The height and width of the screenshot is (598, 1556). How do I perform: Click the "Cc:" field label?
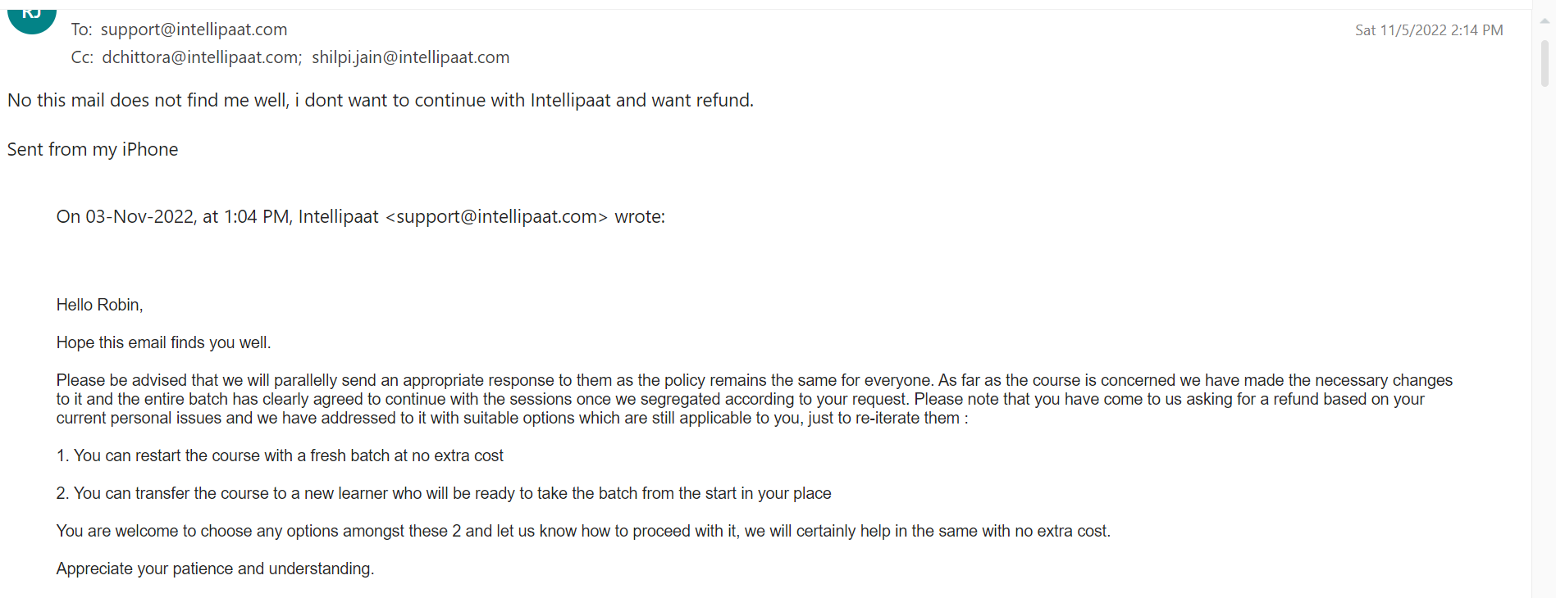(82, 57)
